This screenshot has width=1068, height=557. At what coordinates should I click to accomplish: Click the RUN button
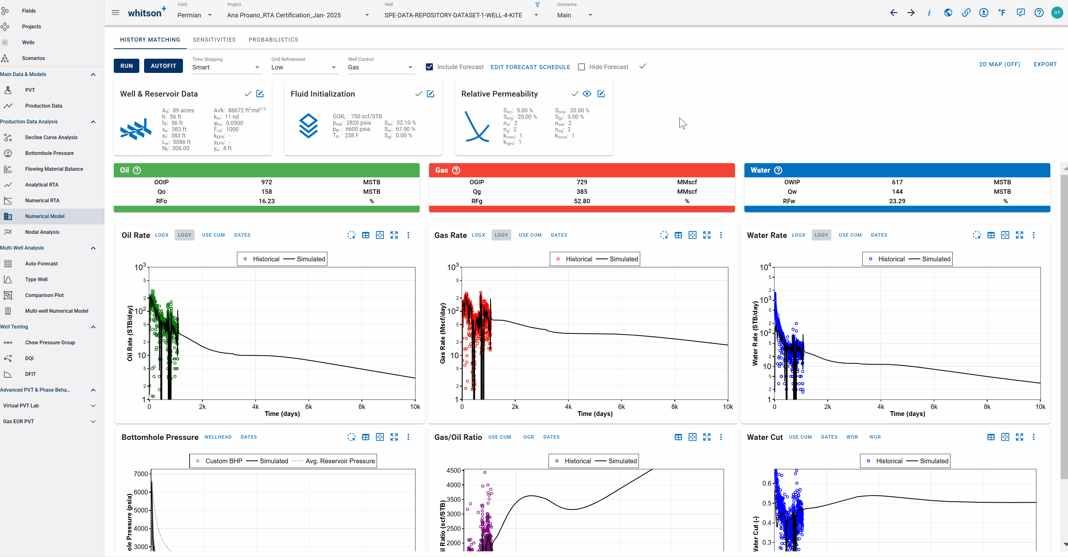coord(127,66)
